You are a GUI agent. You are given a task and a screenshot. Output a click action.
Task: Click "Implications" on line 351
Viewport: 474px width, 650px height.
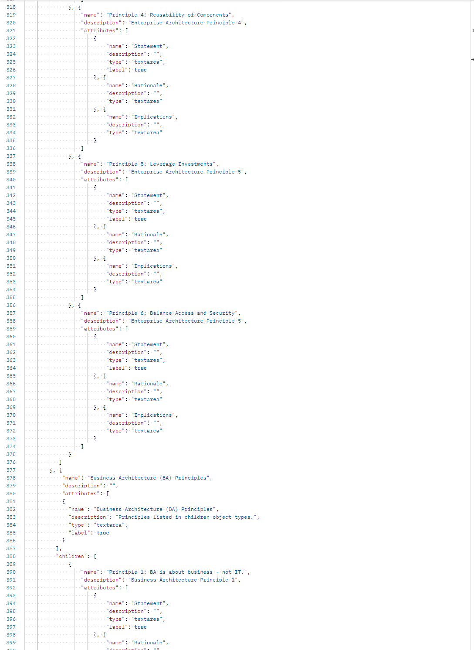153,266
